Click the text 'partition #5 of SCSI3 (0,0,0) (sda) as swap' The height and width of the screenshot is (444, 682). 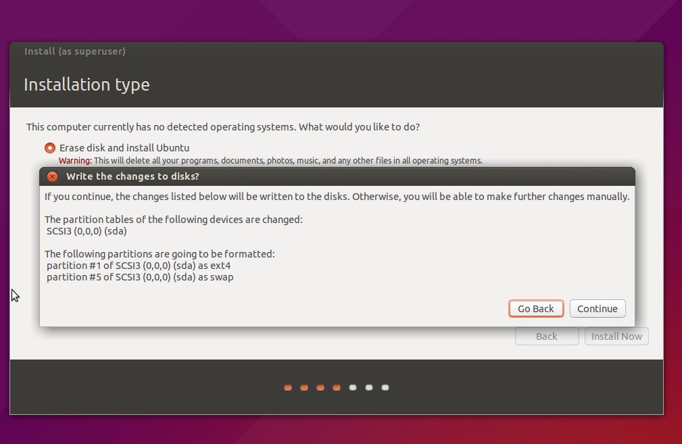tap(140, 277)
